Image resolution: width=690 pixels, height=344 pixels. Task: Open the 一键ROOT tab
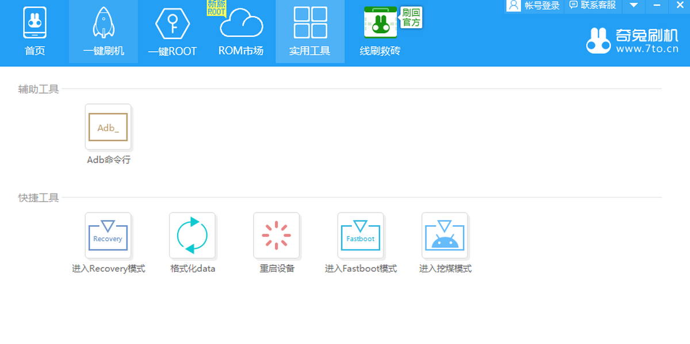coord(172,32)
